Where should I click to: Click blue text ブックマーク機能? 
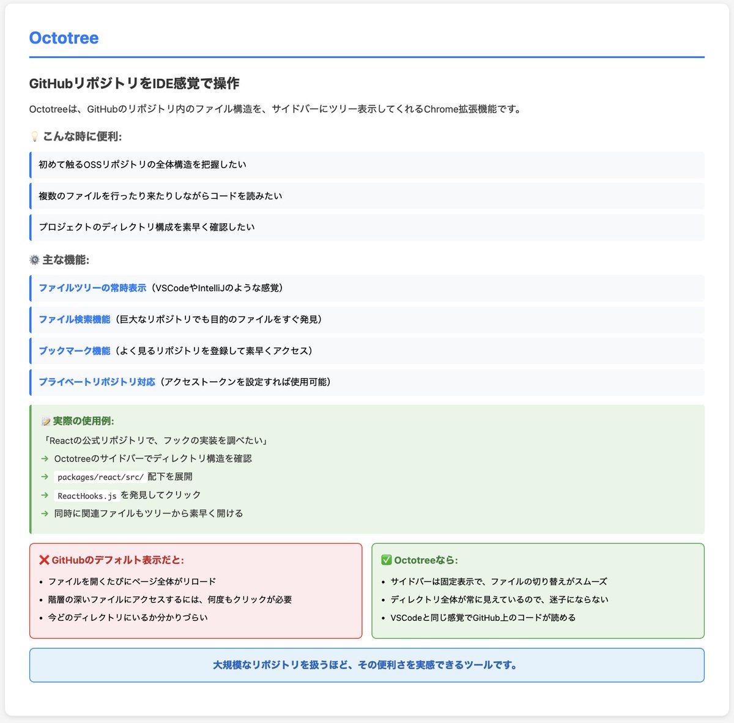click(x=75, y=351)
